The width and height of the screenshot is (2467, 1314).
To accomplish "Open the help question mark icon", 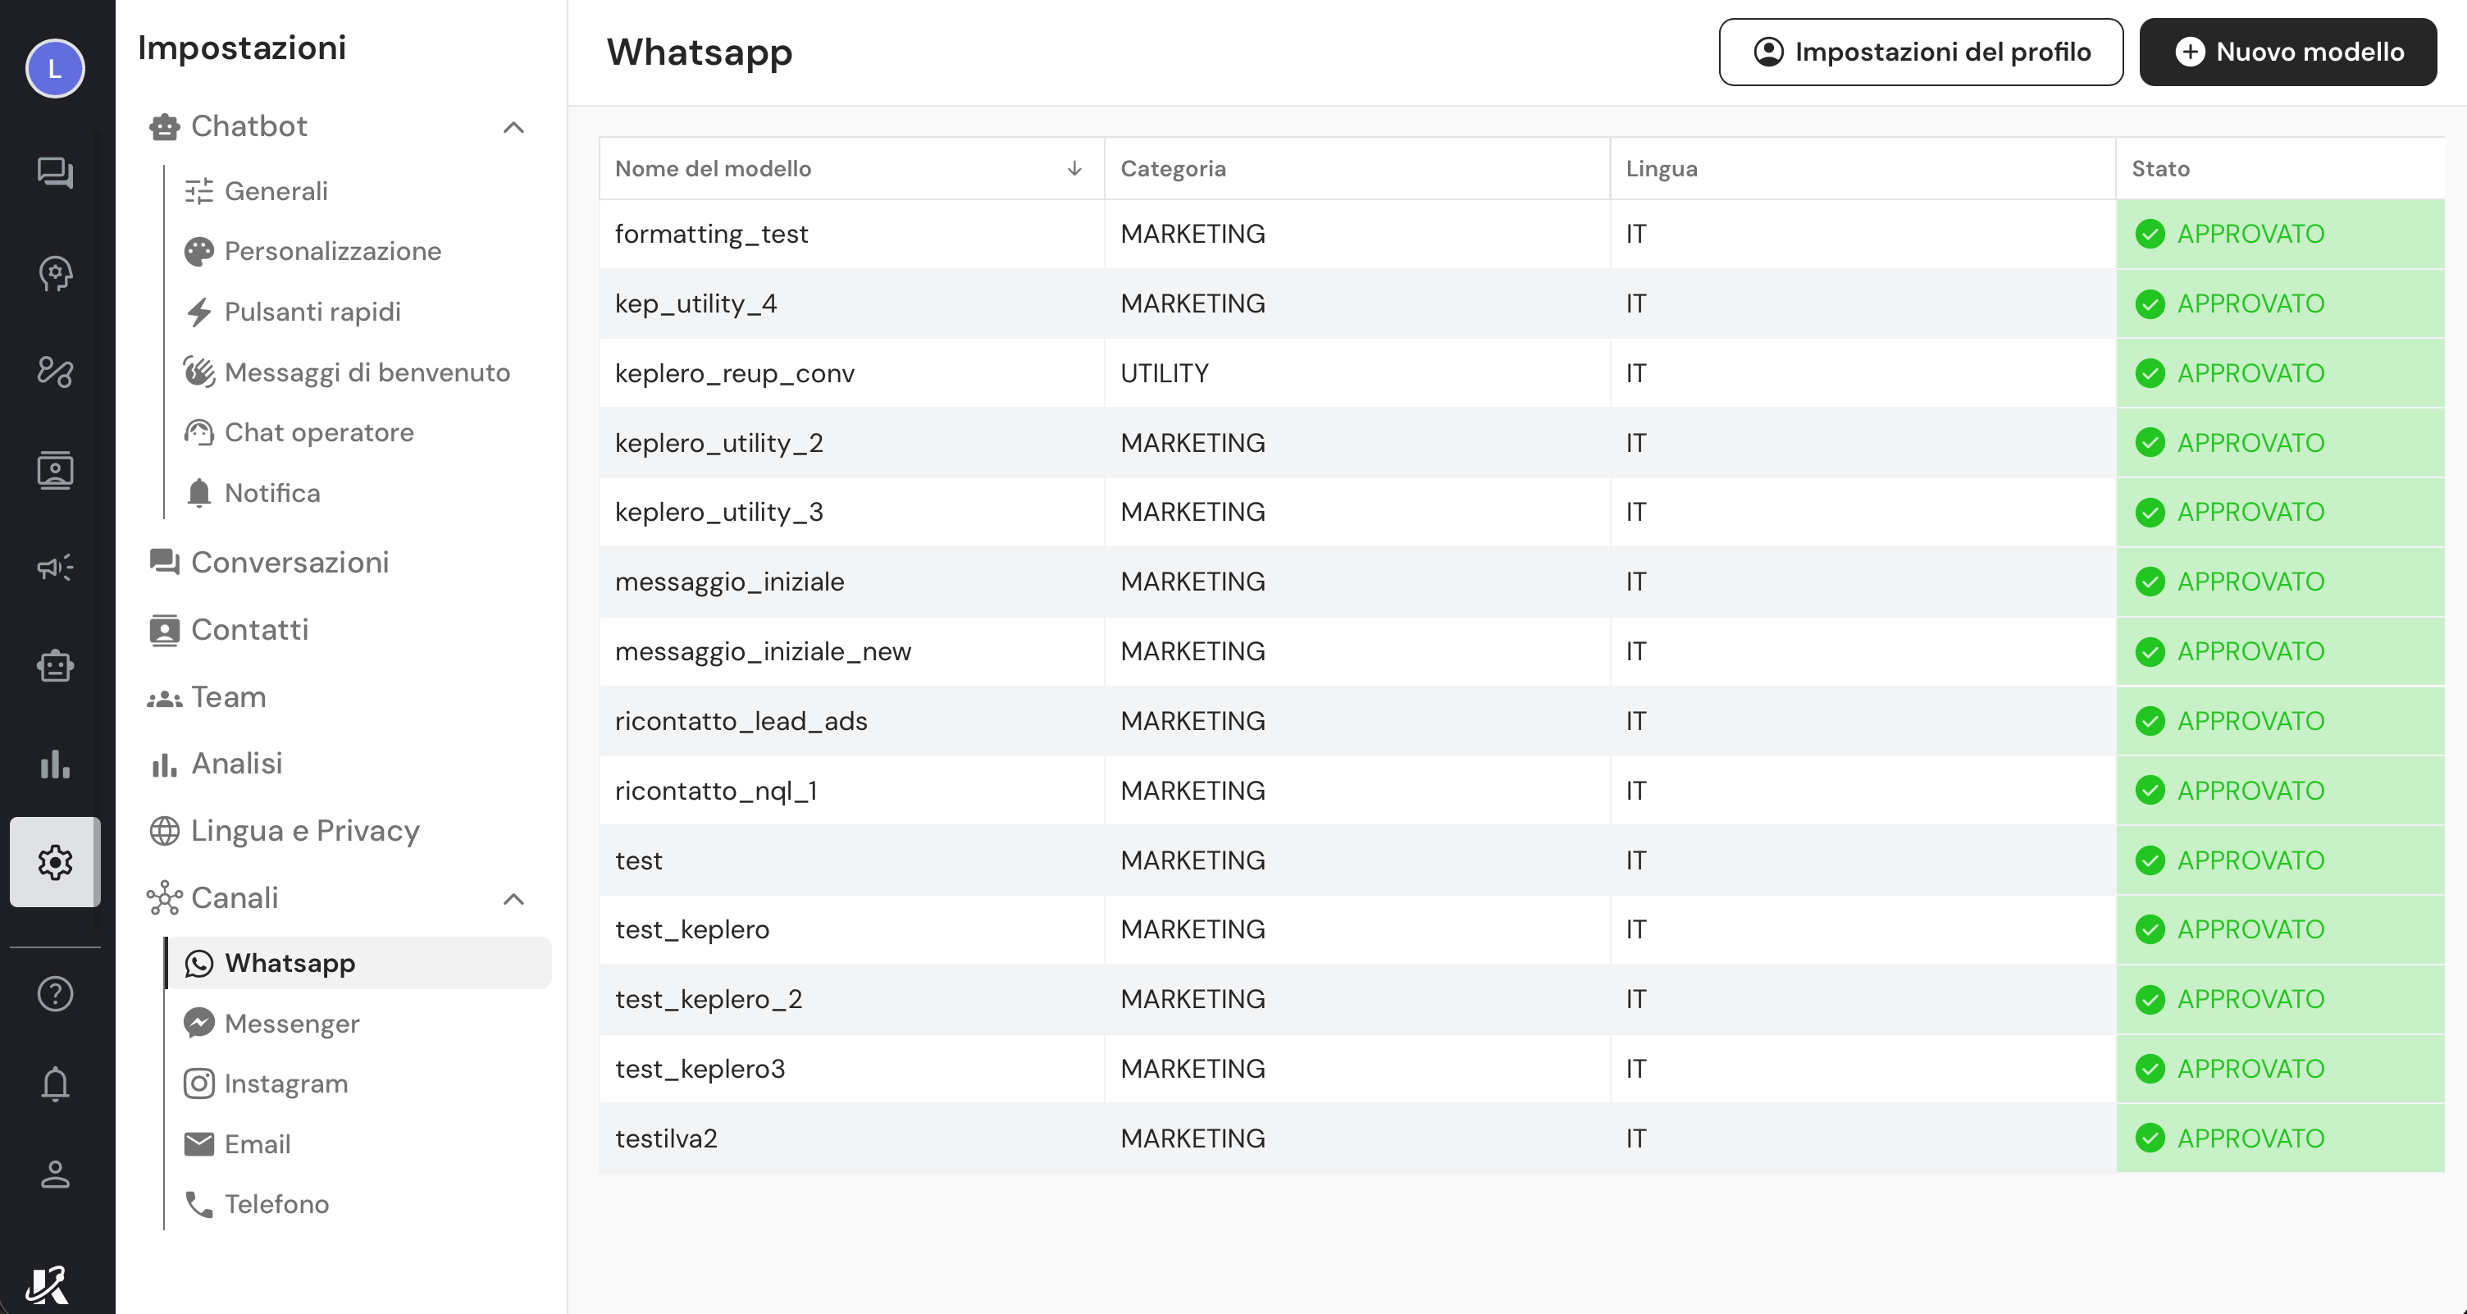I will tap(55, 994).
